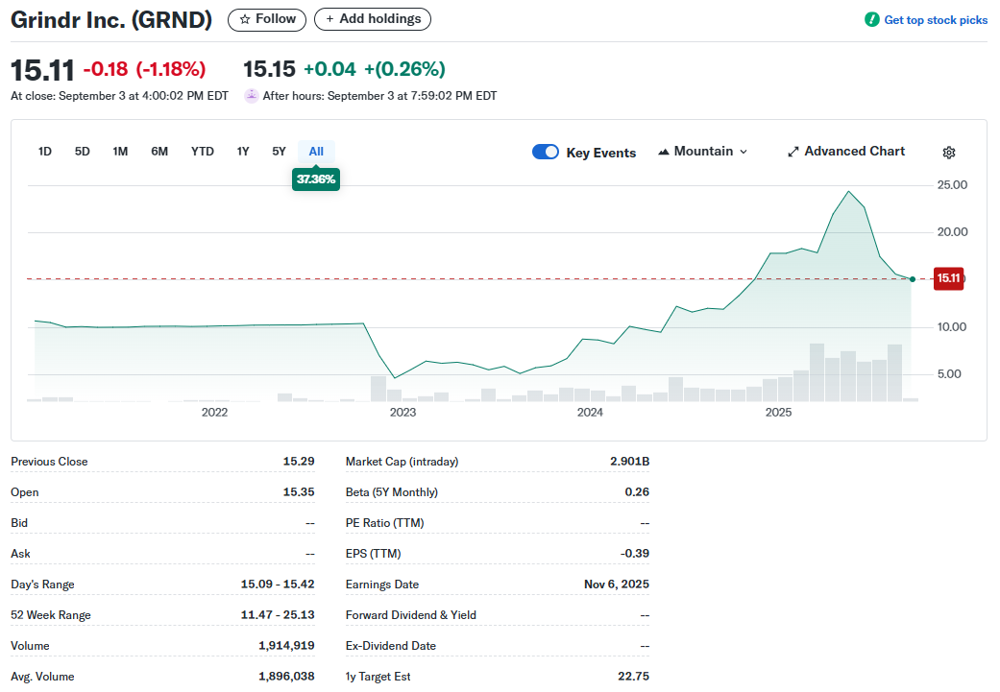Click the chart settings gear icon
This screenshot has height=692, width=1000.
(949, 153)
